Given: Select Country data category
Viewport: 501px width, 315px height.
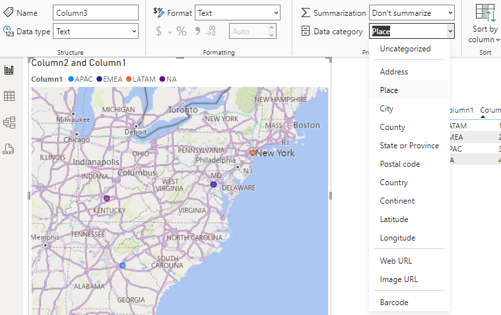Looking at the screenshot, I should 409,183.
